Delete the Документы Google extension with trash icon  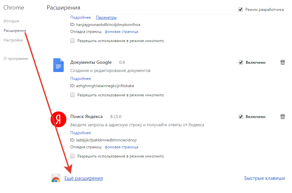click(282, 62)
